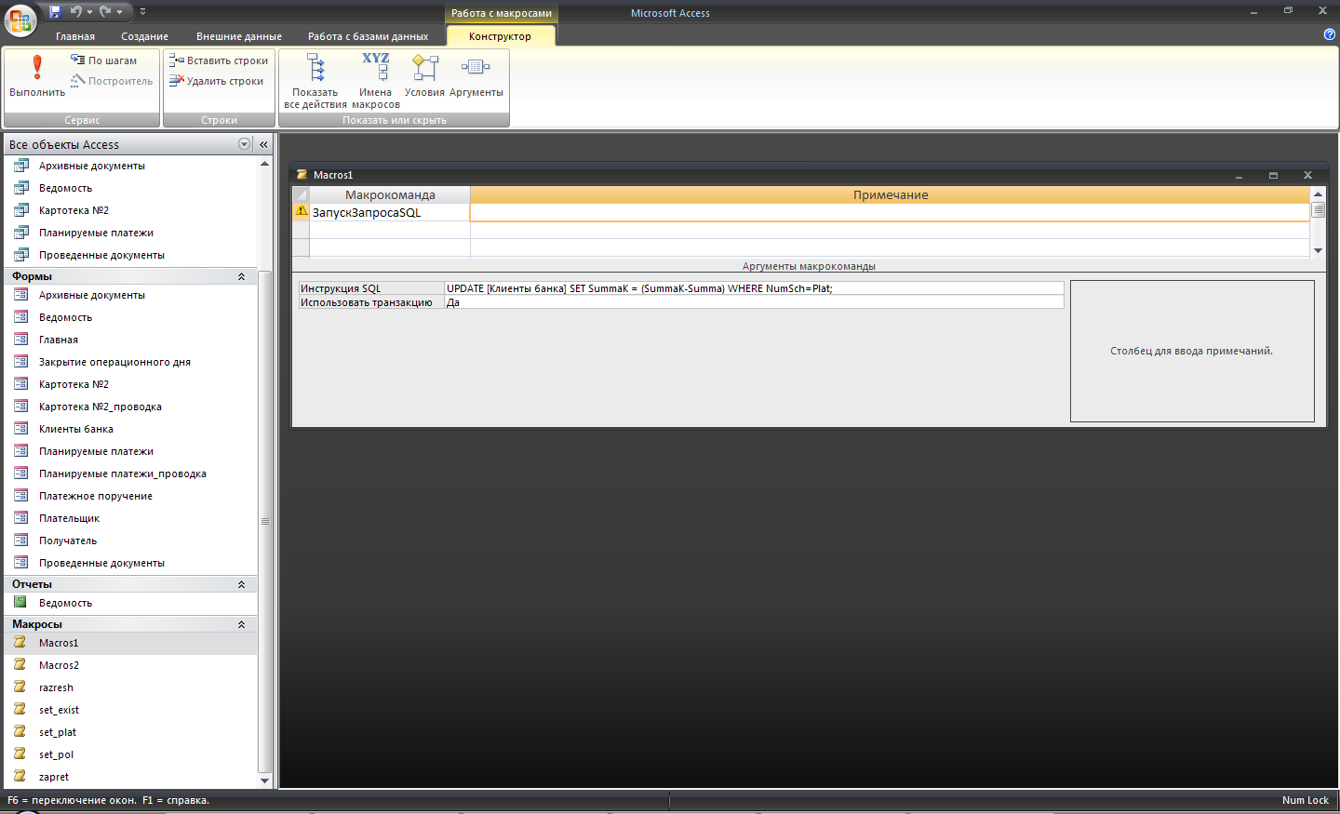Click the Macros1 window title icon

(301, 175)
